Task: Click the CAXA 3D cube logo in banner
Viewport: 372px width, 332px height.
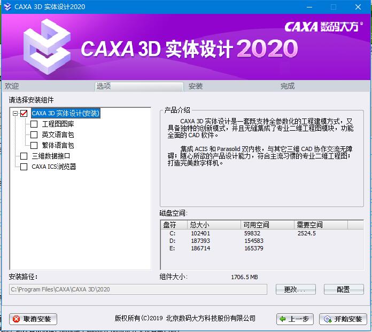Action: pyautogui.click(x=47, y=46)
